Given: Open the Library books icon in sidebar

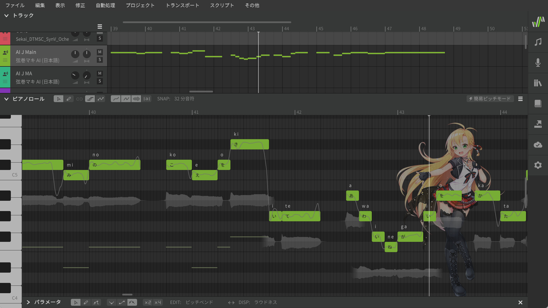Looking at the screenshot, I should click(538, 83).
